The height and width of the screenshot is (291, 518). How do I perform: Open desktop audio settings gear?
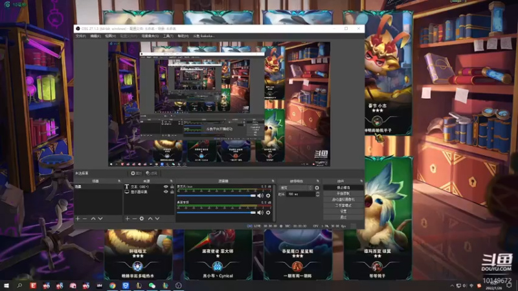coord(268,213)
